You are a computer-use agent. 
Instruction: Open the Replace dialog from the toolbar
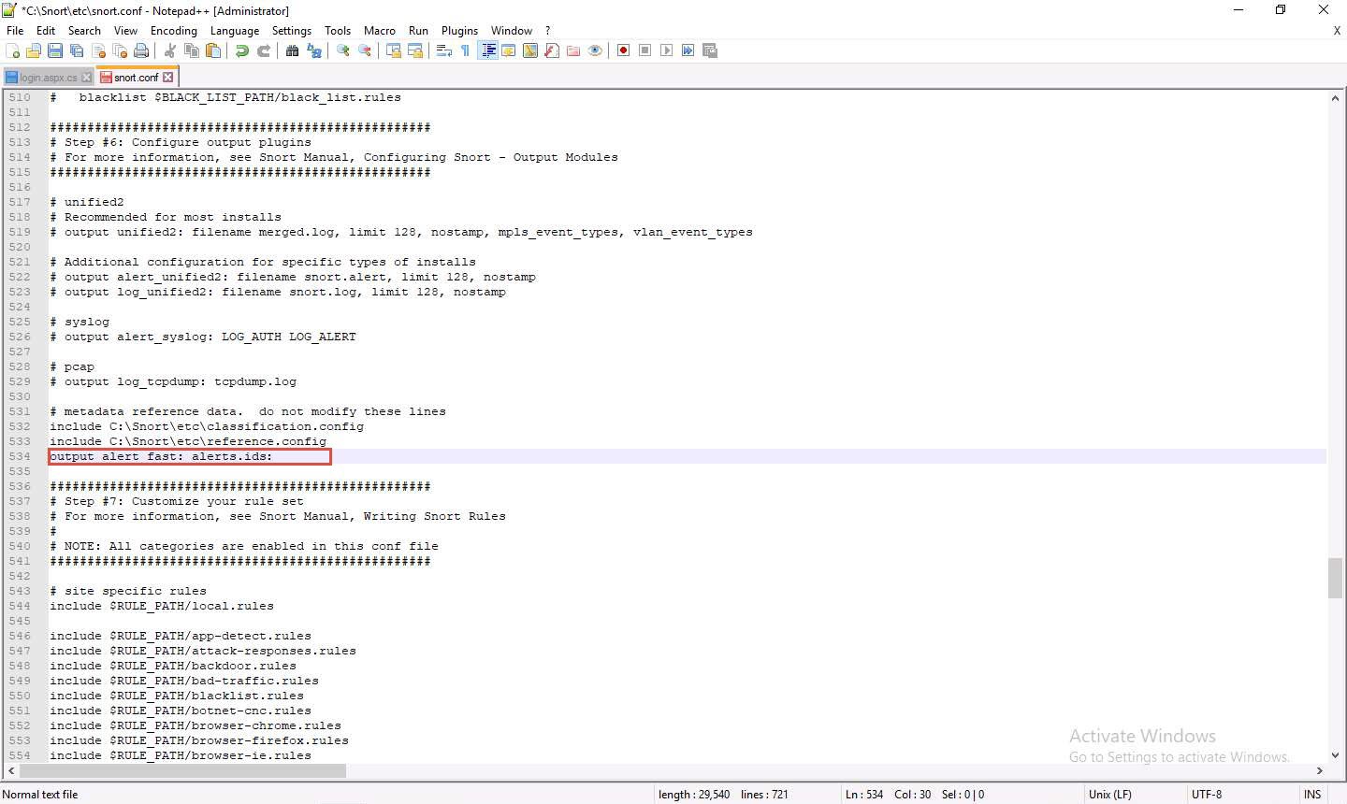(314, 50)
